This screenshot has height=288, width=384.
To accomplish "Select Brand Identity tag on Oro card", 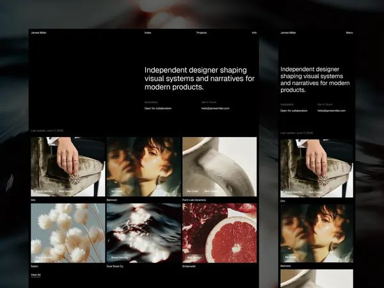I will (x=44, y=191).
